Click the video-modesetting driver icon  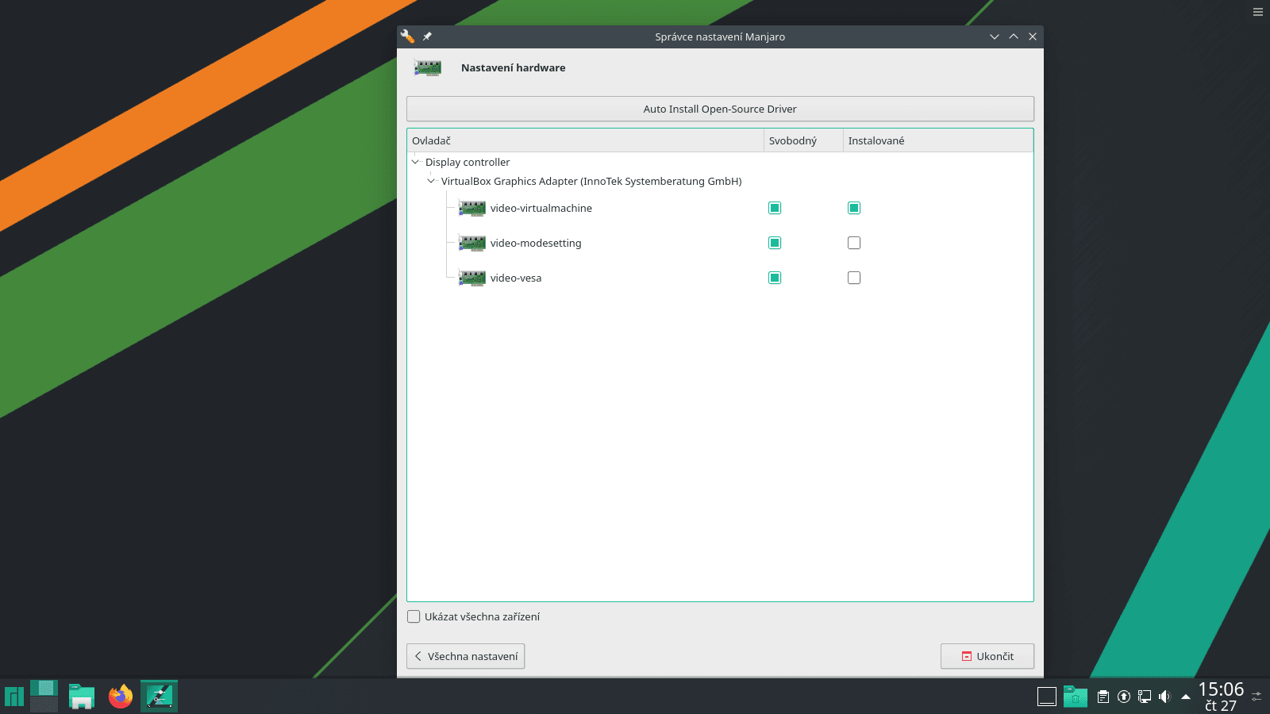(x=472, y=244)
